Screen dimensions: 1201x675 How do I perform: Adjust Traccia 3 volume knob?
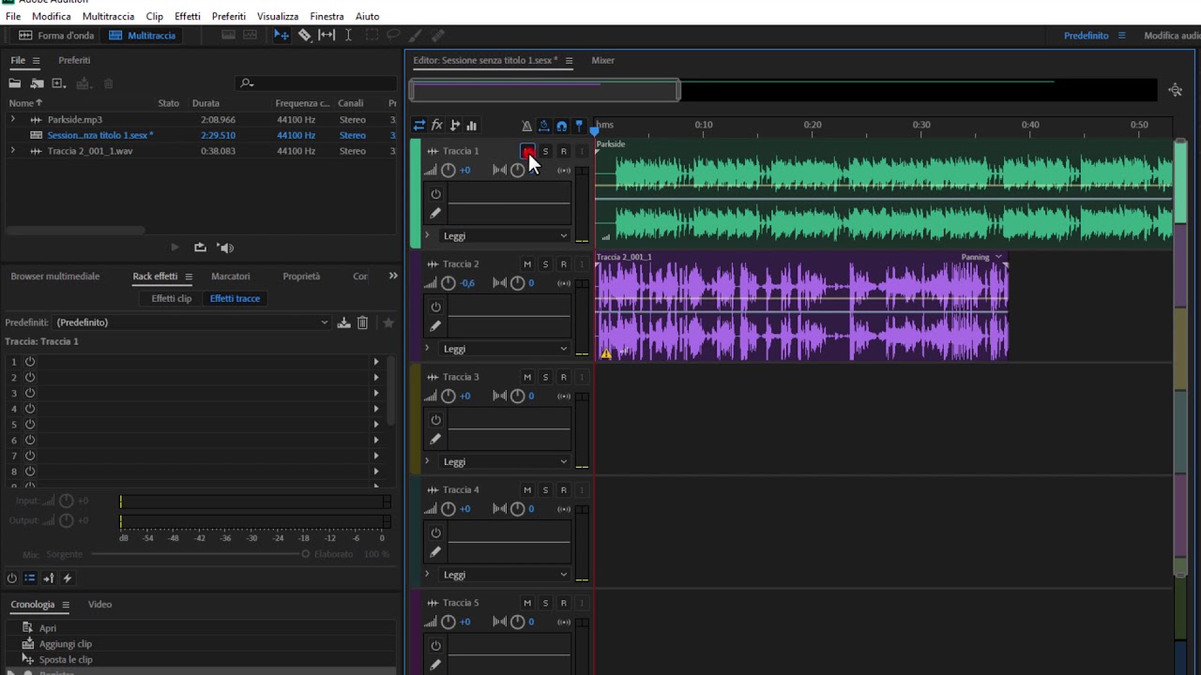click(448, 396)
